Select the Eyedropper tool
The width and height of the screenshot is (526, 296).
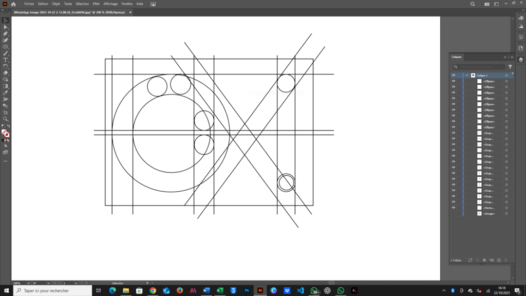[5, 92]
